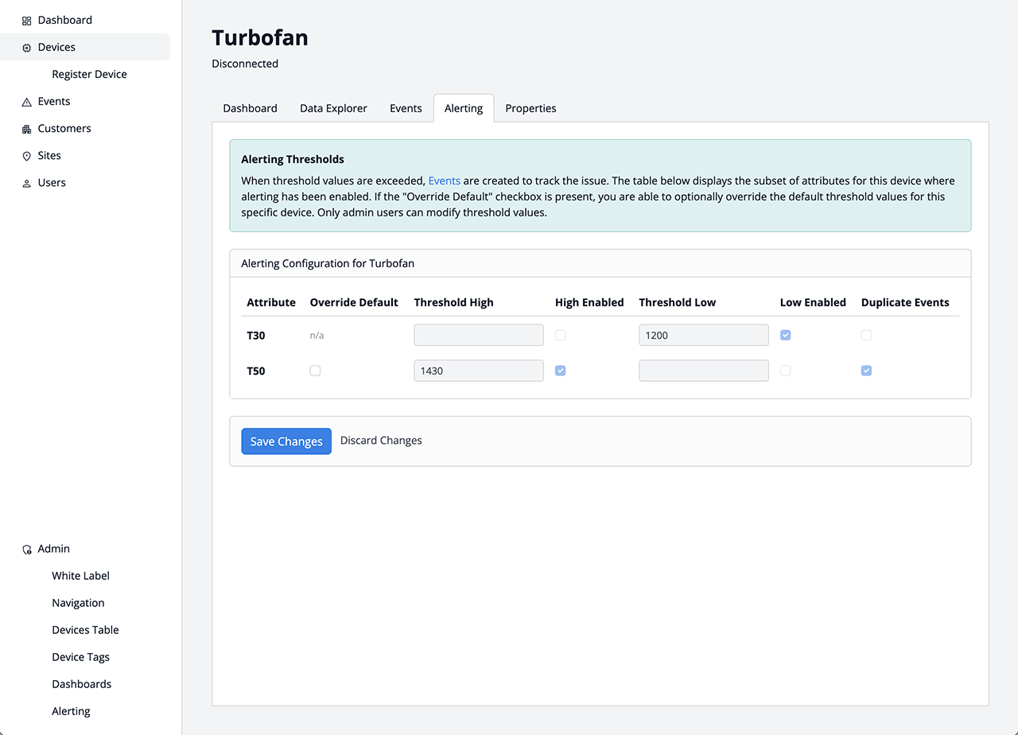Uncheck Low Enabled checkbox for T30
The height and width of the screenshot is (735, 1018).
click(x=786, y=336)
